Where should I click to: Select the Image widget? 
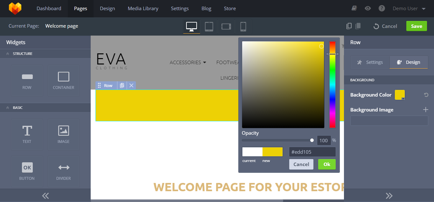pyautogui.click(x=64, y=134)
